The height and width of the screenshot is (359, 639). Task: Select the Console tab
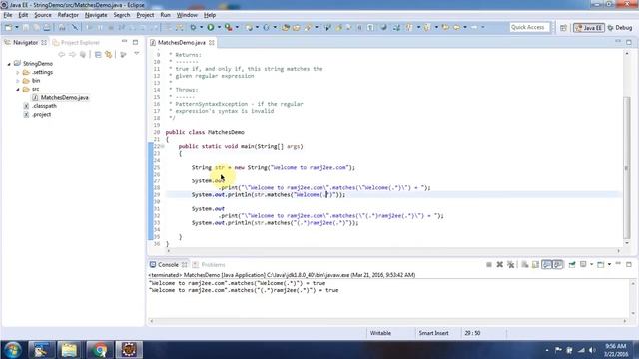168,265
